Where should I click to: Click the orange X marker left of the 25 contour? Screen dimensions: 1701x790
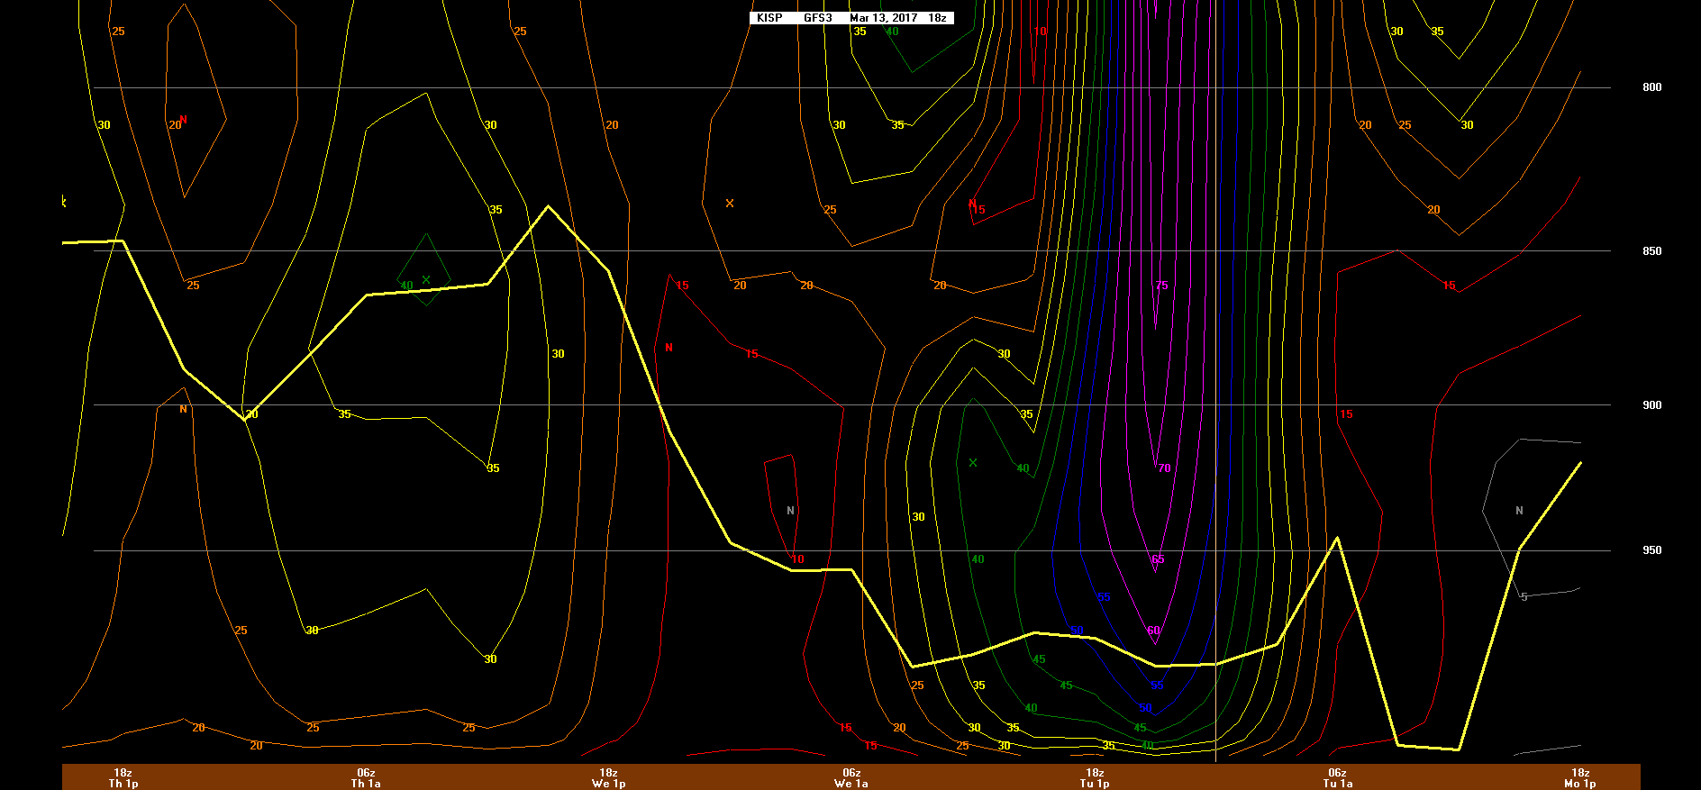coord(730,204)
